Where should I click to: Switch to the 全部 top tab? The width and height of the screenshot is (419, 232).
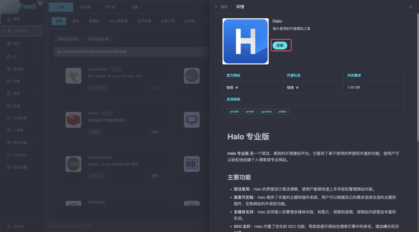[x=61, y=7]
